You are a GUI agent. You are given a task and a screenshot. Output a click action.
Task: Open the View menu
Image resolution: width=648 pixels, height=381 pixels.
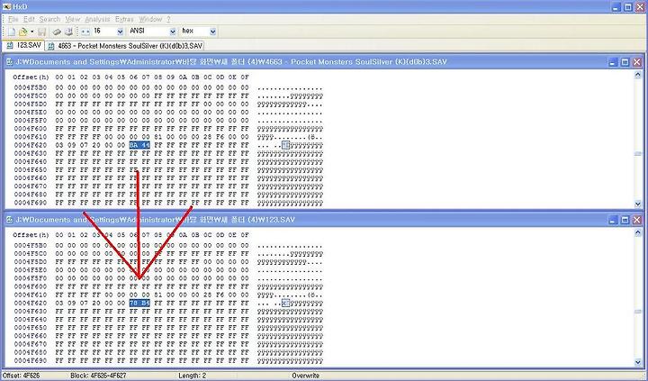(x=72, y=19)
